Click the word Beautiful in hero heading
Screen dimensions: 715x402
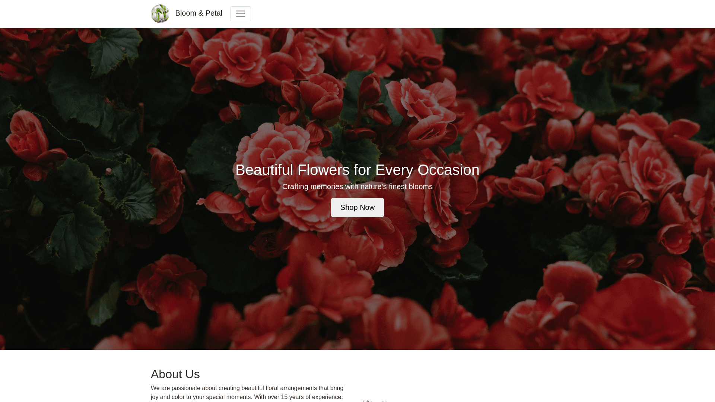tap(264, 170)
